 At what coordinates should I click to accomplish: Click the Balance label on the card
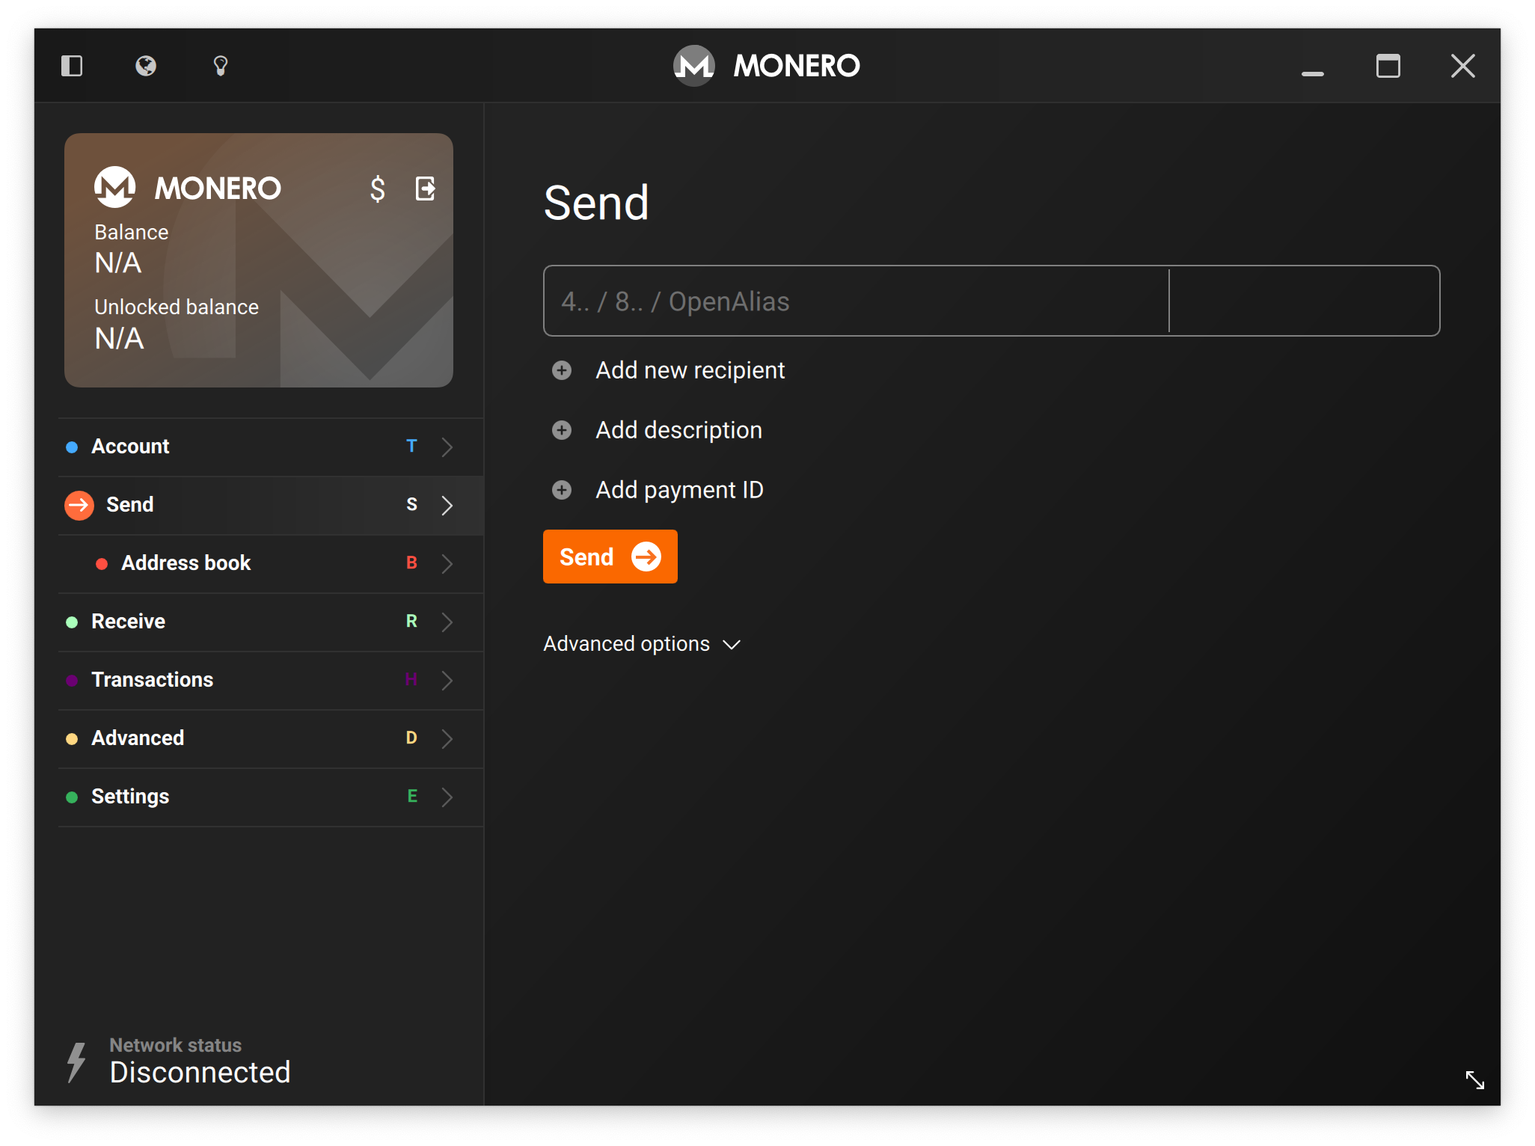click(x=131, y=233)
